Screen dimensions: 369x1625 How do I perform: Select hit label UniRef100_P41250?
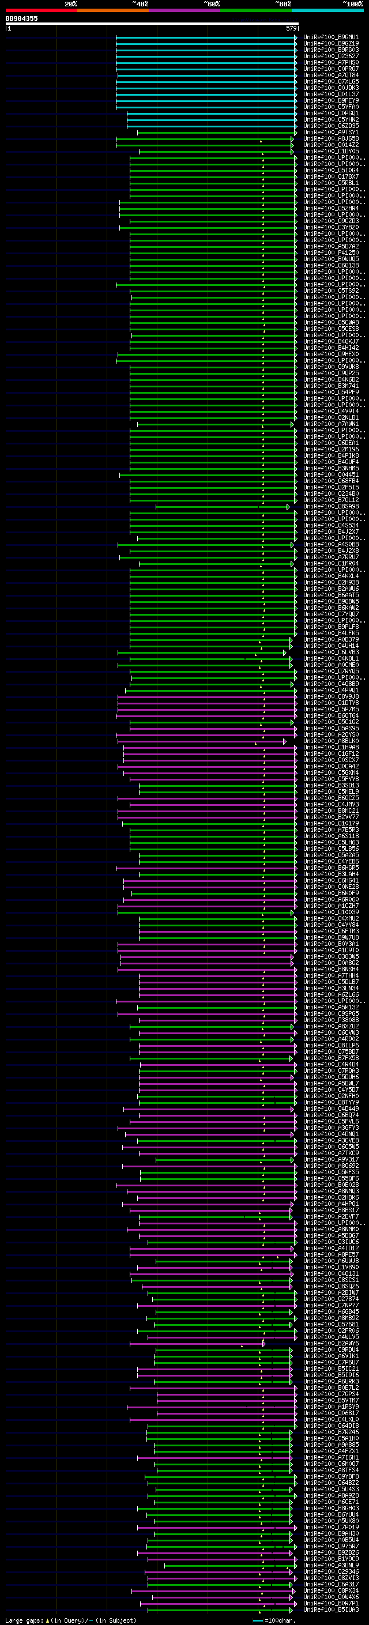pos(330,253)
